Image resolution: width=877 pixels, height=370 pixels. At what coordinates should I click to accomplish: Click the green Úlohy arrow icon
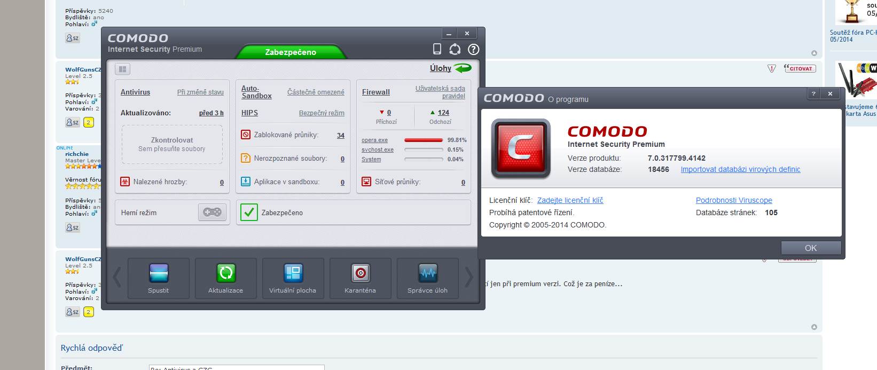[x=463, y=68]
